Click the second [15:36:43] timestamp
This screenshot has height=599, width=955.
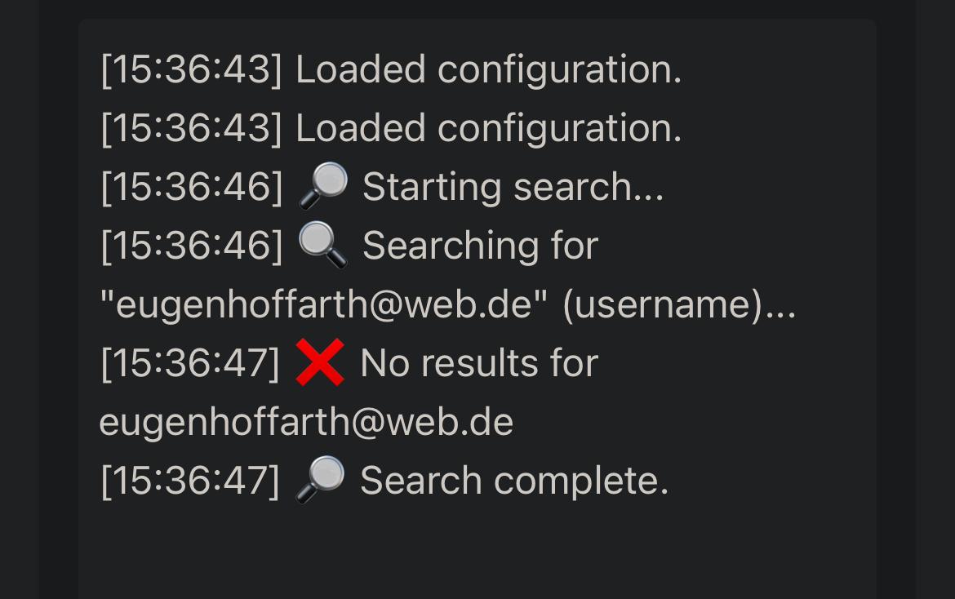191,128
